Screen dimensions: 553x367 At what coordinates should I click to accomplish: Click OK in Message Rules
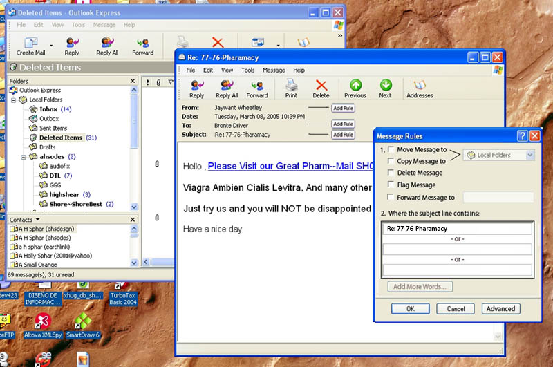pos(411,309)
